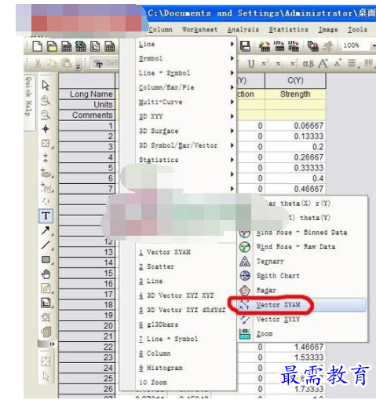Viewport: 376px width, 400px height.
Task: Select the Rectangle drawing tool
Action: coord(46,259)
